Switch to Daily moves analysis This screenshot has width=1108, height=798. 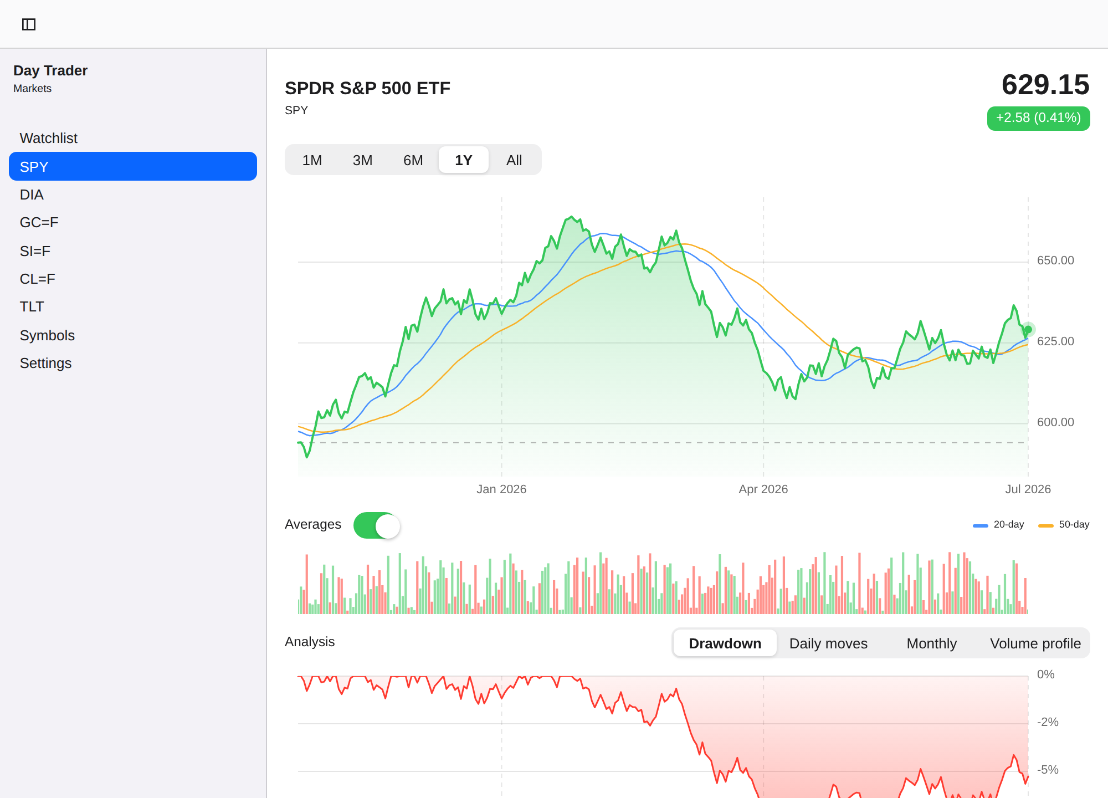tap(828, 643)
